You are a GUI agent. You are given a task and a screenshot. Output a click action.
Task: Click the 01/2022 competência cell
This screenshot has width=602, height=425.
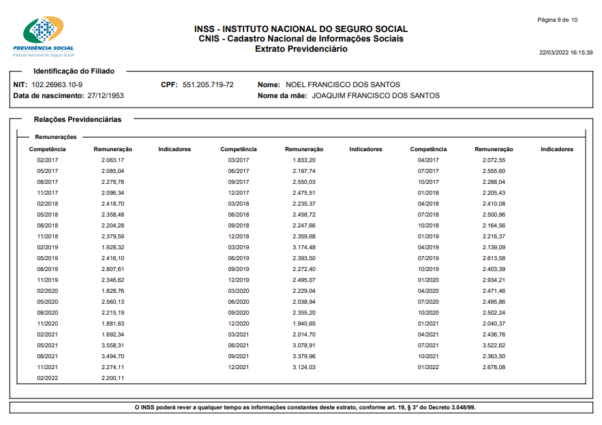pyautogui.click(x=427, y=367)
